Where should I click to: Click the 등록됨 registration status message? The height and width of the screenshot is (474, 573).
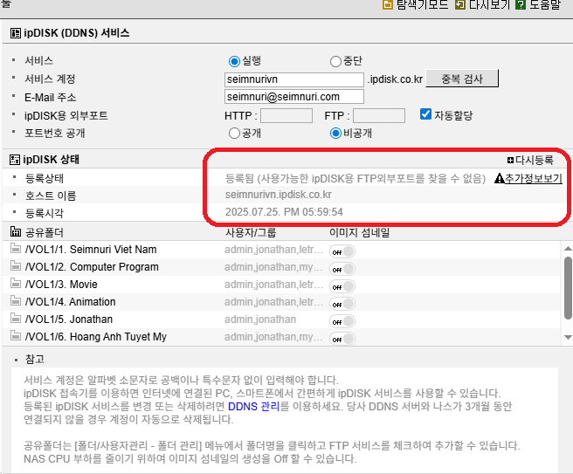356,179
